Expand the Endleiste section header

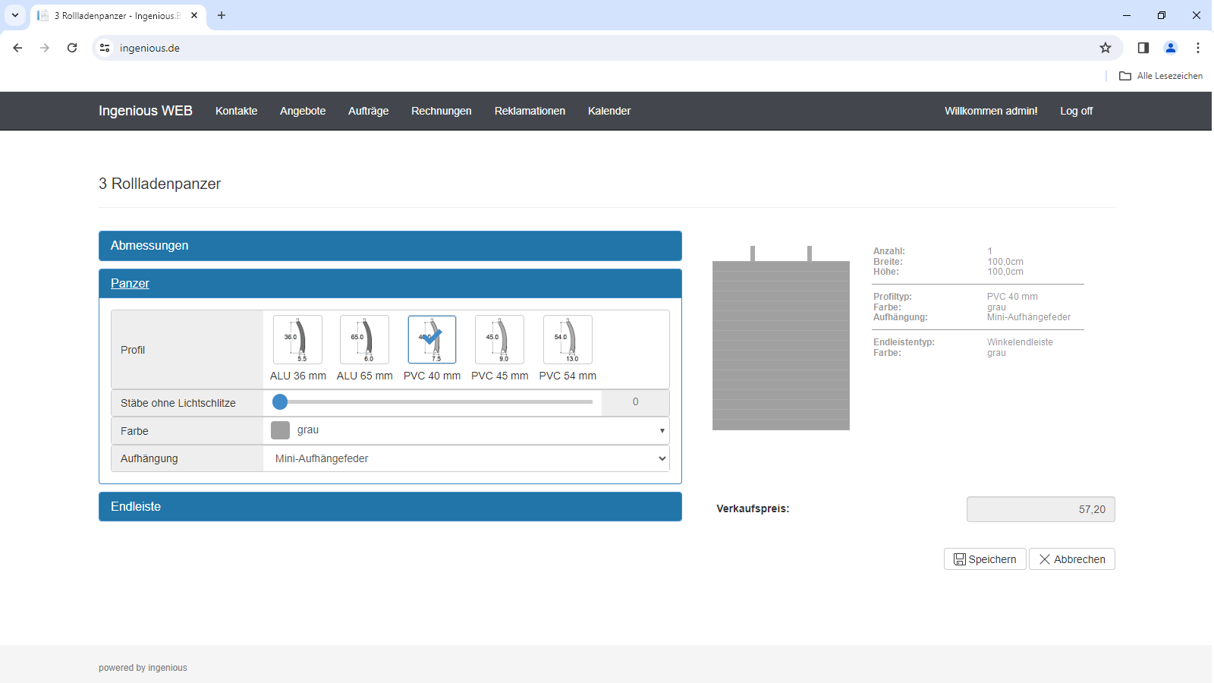point(390,506)
